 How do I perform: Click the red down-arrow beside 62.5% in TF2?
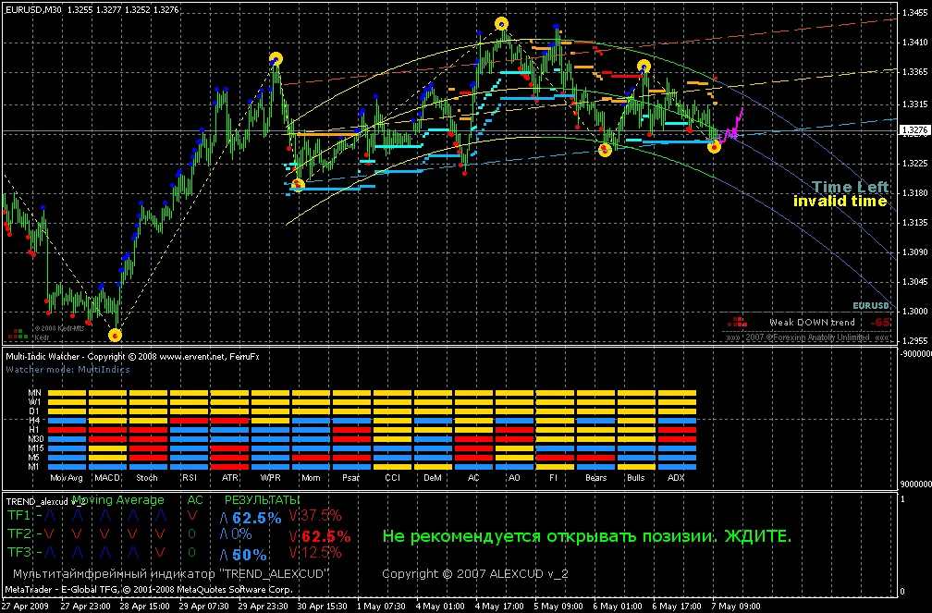point(294,535)
